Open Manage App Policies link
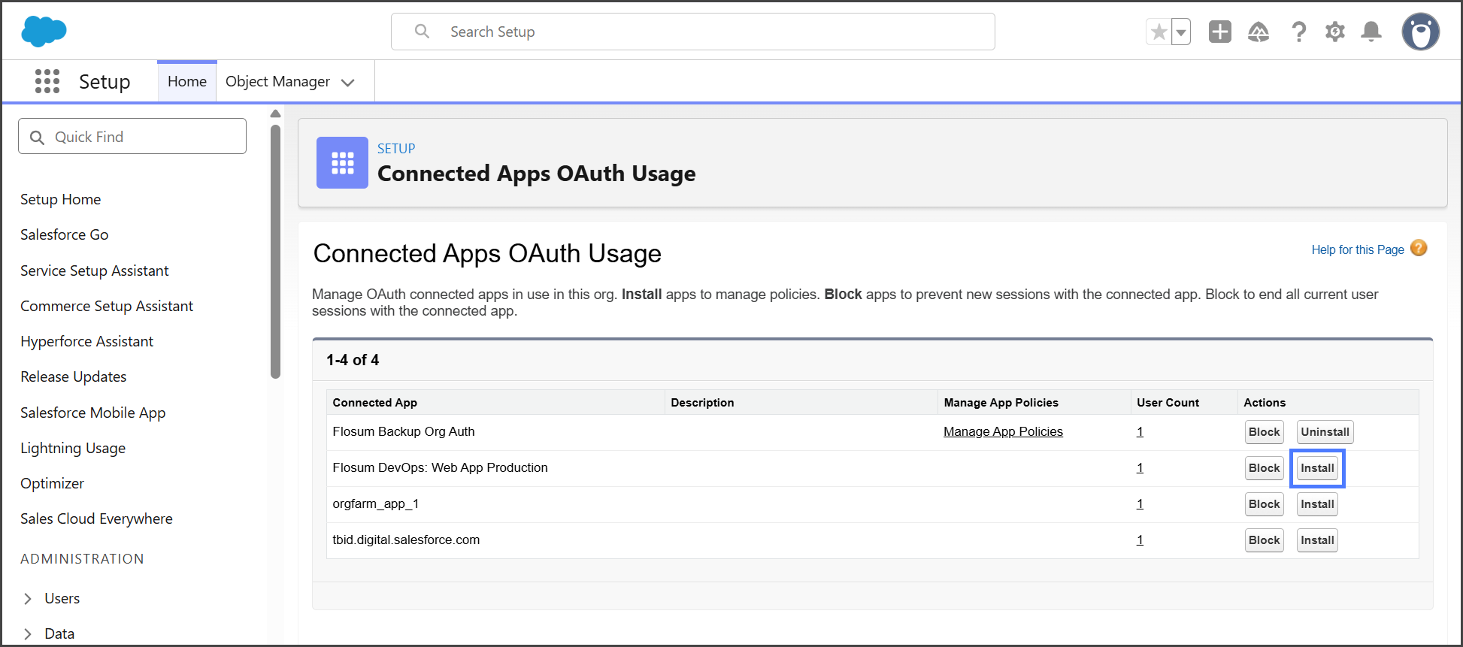Image resolution: width=1463 pixels, height=647 pixels. pyautogui.click(x=1003, y=431)
